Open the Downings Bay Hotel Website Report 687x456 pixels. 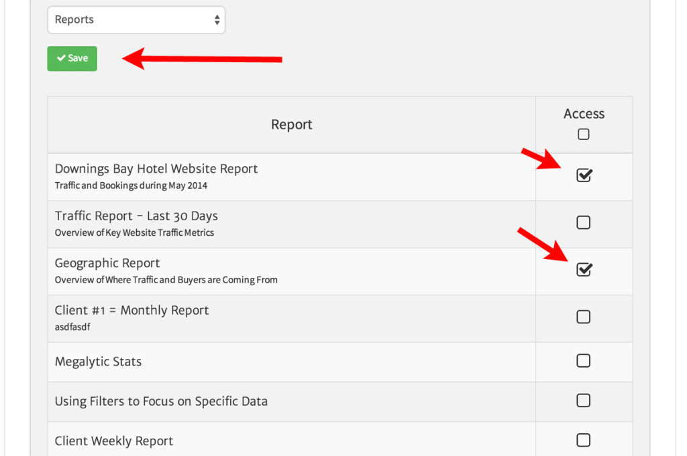click(x=156, y=169)
